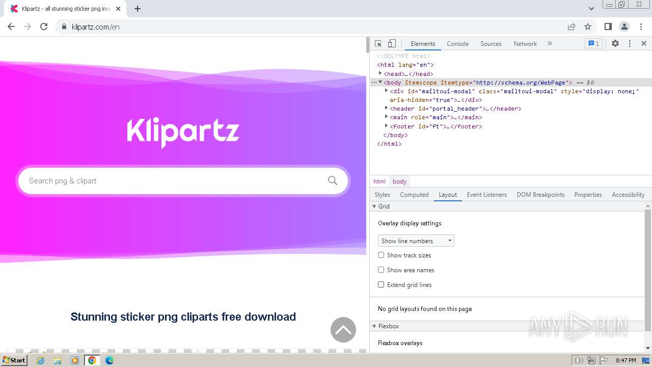This screenshot has height=367, width=652.
Task: Toggle the DevTools device toolbar icon
Action: [x=392, y=44]
